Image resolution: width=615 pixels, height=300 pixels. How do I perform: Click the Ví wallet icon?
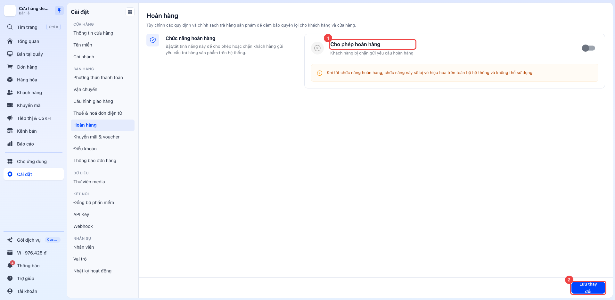[10, 253]
